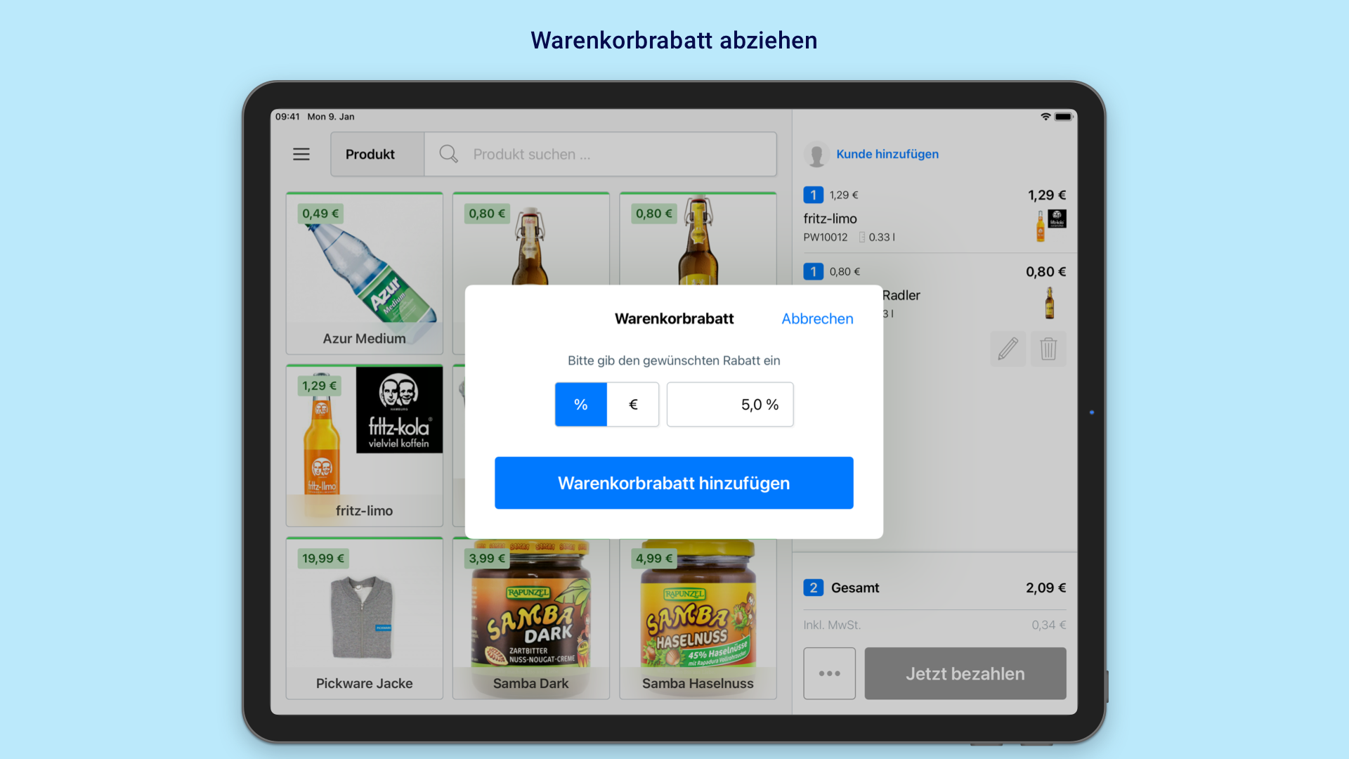
Task: Click Inkl. MwSt. label
Action: click(x=832, y=625)
